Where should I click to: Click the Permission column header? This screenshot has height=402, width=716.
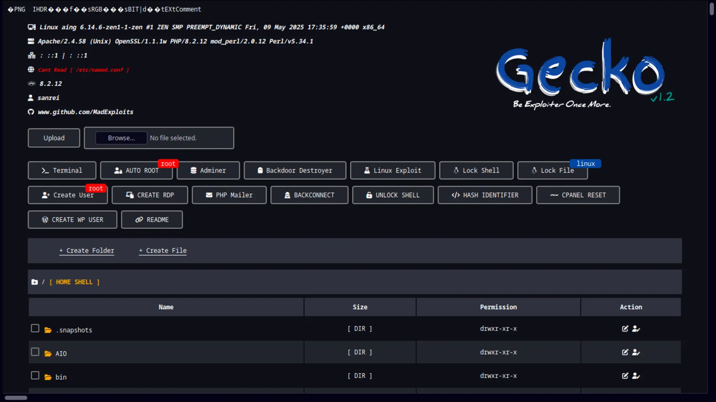click(x=498, y=307)
